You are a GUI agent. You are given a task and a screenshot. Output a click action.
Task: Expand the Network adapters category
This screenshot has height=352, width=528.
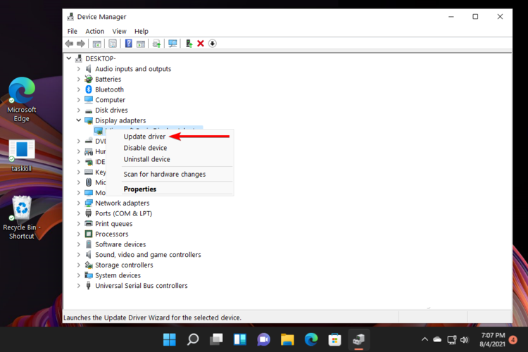tap(79, 203)
